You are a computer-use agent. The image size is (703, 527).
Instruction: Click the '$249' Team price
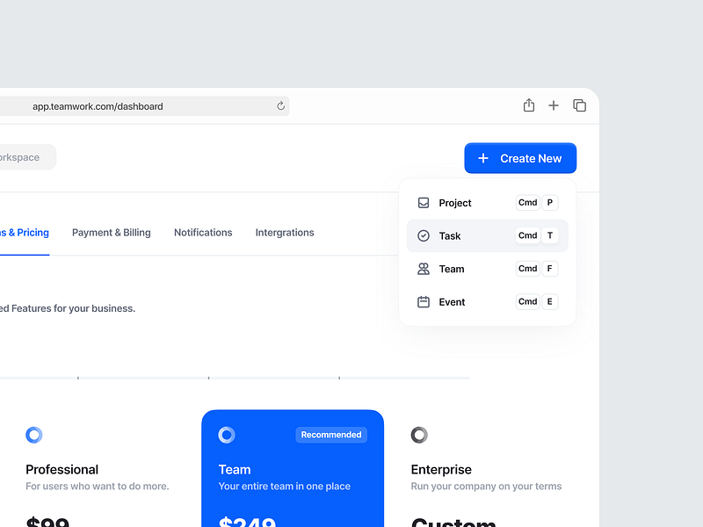(247, 522)
